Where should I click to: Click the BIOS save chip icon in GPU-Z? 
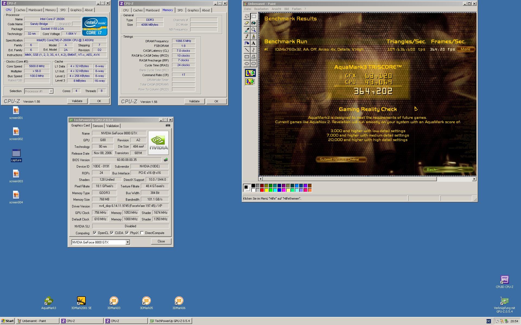coord(166,160)
